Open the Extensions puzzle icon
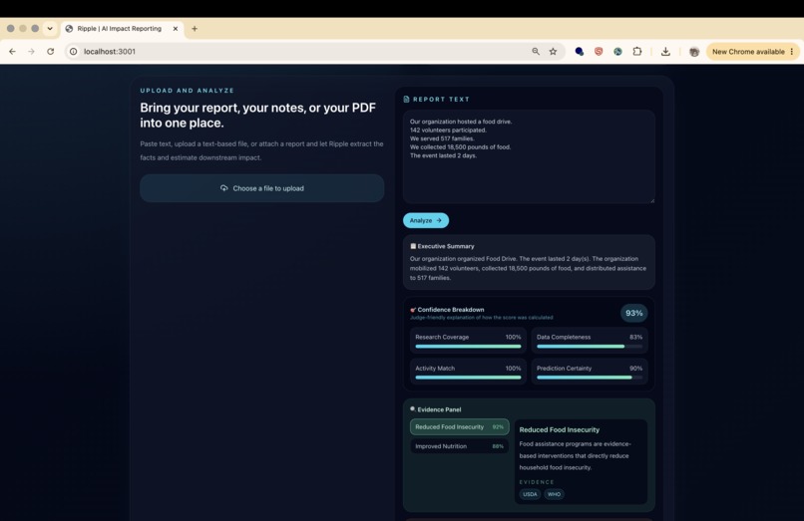This screenshot has width=804, height=521. point(637,51)
